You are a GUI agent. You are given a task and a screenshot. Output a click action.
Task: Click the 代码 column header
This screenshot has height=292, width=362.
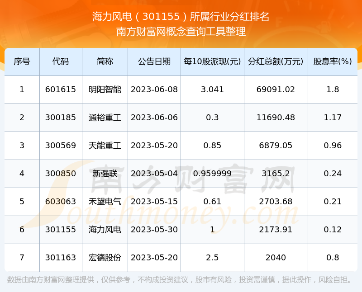pyautogui.click(x=61, y=61)
